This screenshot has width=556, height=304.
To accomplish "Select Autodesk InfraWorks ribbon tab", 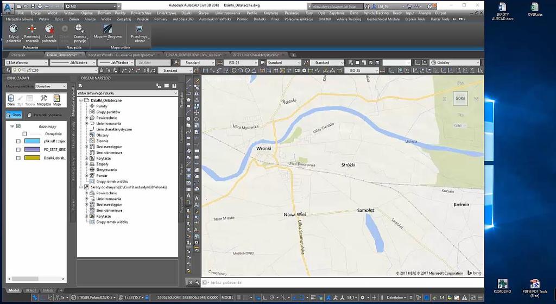I will pos(215,19).
